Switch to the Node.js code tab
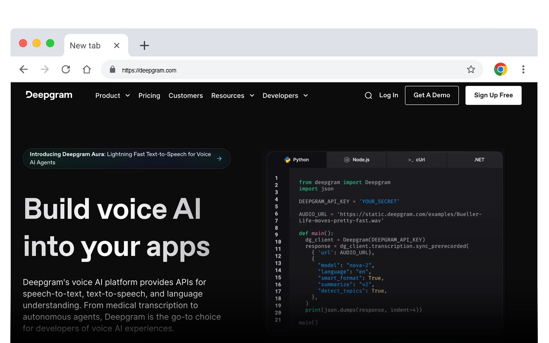This screenshot has height=343, width=549. pos(356,160)
